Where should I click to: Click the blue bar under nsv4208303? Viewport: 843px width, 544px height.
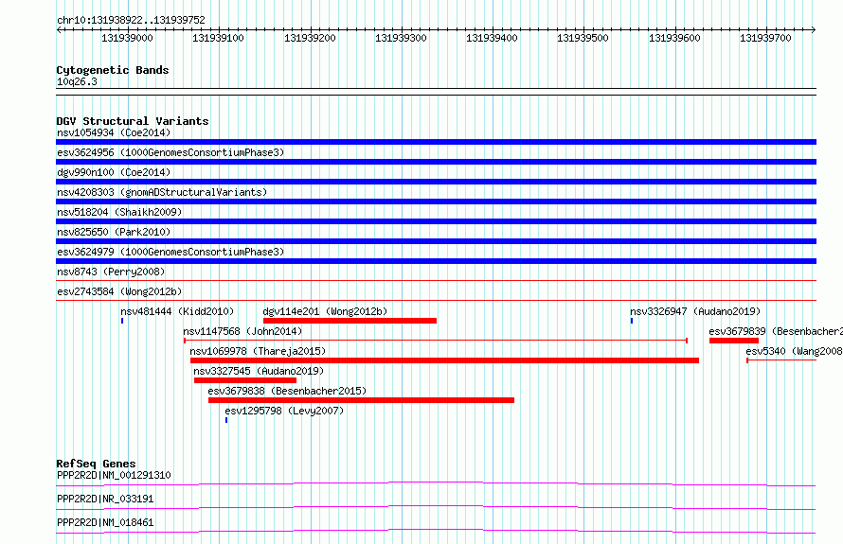click(436, 202)
